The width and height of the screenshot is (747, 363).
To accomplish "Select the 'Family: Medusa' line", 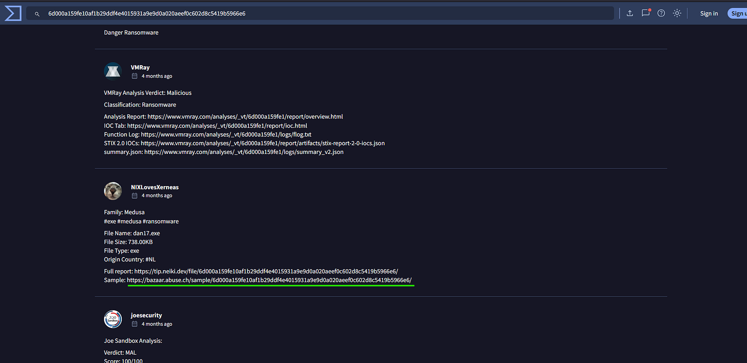I will point(124,212).
